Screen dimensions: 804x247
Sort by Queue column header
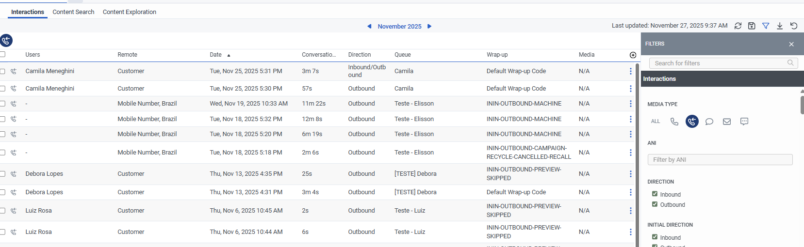click(x=402, y=55)
